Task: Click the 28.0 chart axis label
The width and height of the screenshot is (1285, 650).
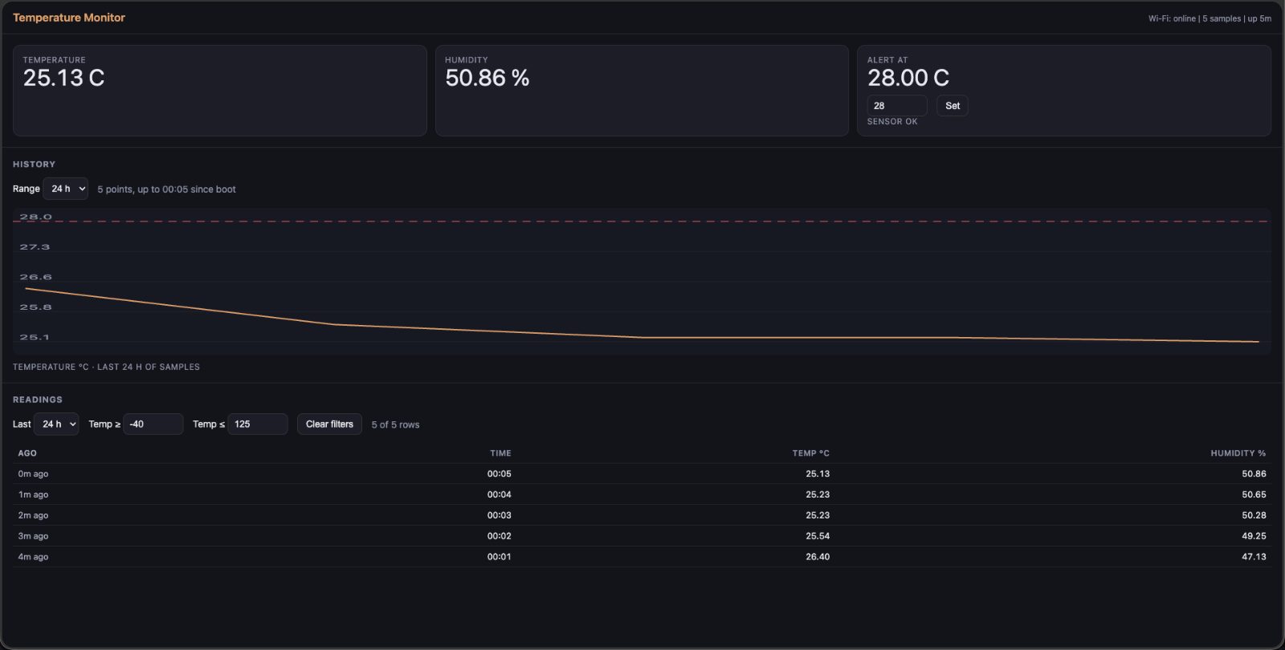Action: (35, 217)
